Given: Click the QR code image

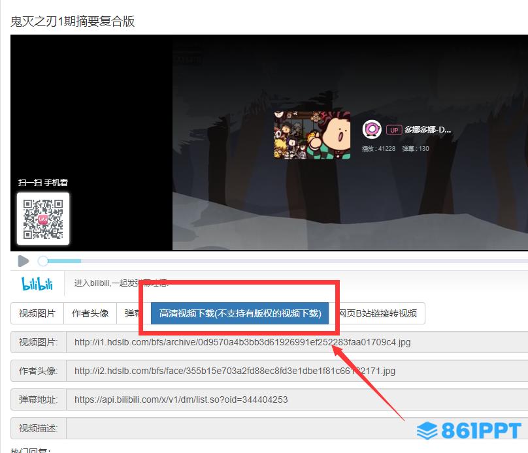Looking at the screenshot, I should coord(43,219).
